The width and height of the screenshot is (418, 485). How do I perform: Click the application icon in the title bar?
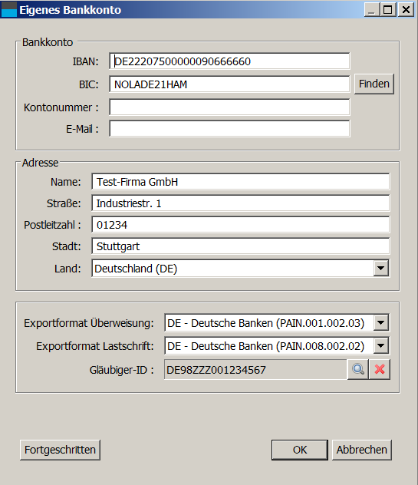pyautogui.click(x=9, y=9)
